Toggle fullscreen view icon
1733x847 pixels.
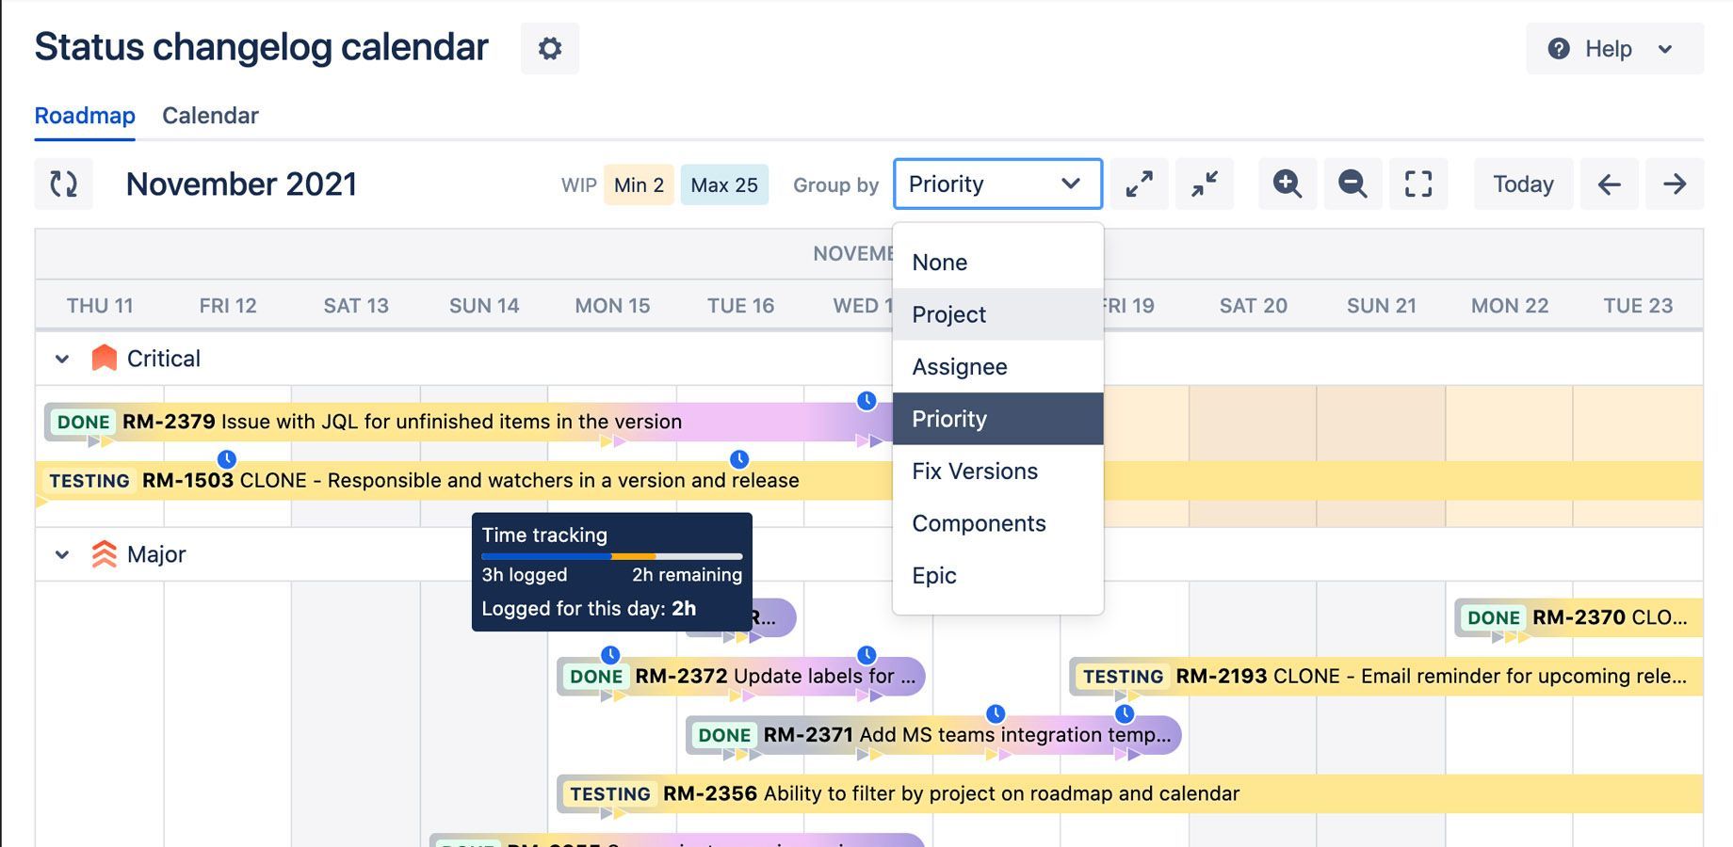click(1418, 184)
